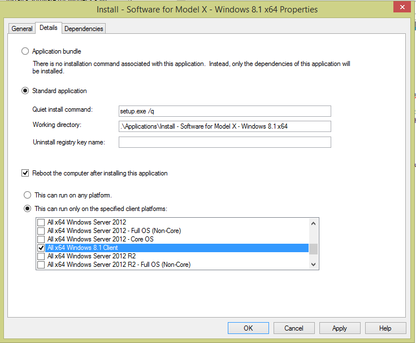Click the Quiet install command field
This screenshot has width=416, height=343.
click(224, 111)
